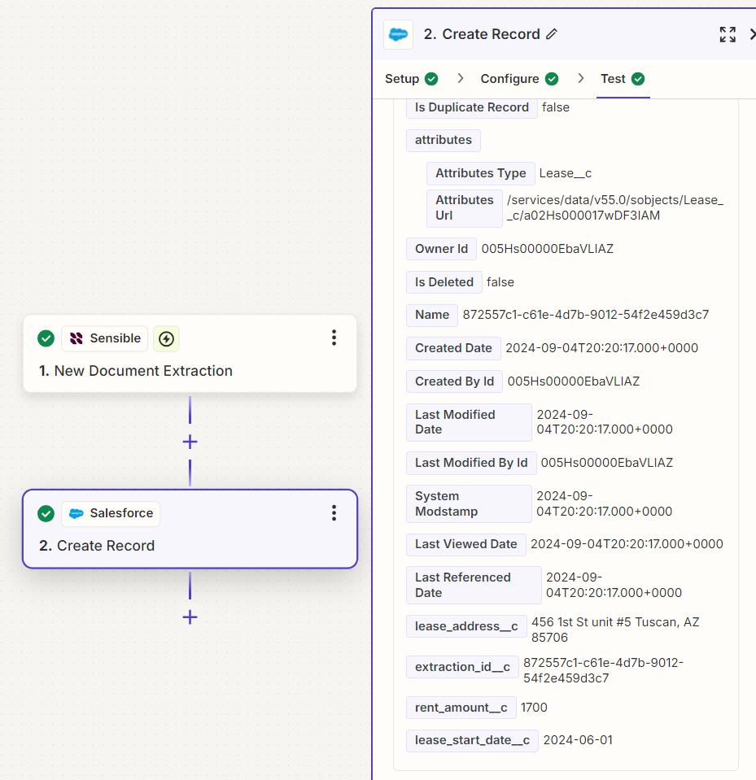Image resolution: width=756 pixels, height=780 pixels.
Task: Open the Setup tab
Action: [x=402, y=79]
